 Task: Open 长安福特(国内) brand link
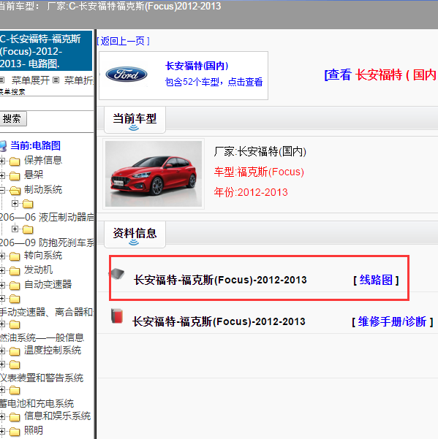tap(197, 66)
